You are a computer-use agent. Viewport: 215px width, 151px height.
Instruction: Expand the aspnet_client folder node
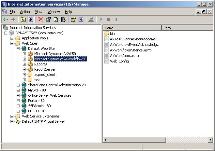point(24,75)
